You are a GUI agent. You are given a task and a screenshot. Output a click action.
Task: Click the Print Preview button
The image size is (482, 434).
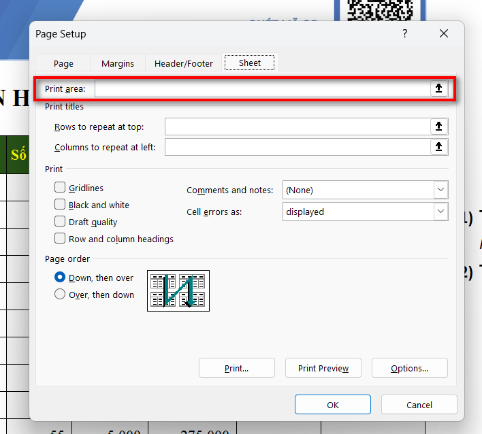coord(323,368)
